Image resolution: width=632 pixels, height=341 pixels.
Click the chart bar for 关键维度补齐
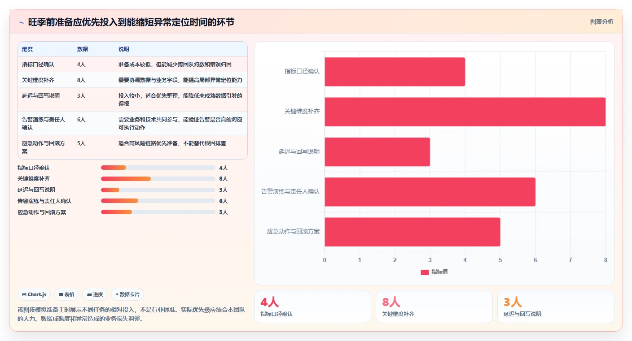(x=465, y=112)
